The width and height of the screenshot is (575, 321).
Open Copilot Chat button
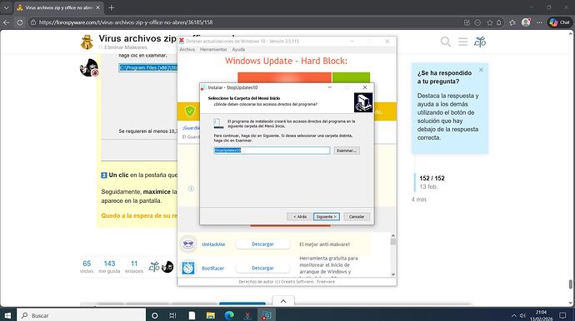(560, 22)
